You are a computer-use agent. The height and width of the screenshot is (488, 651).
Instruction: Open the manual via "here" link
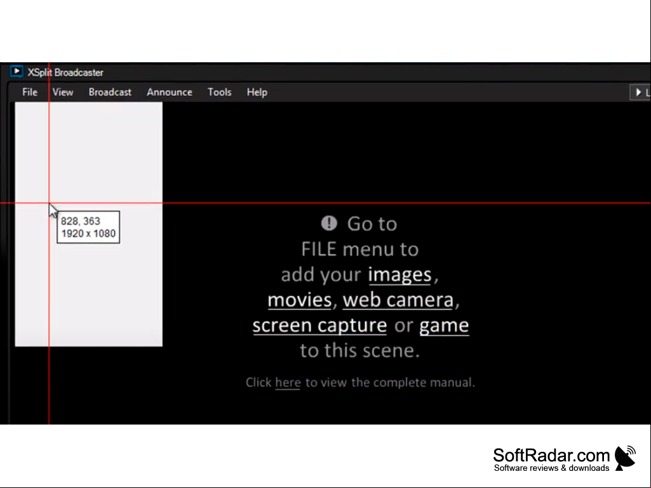pyautogui.click(x=288, y=383)
